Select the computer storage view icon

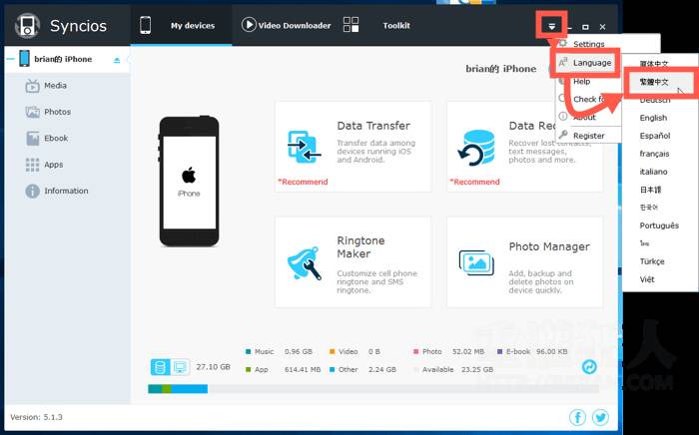coord(180,367)
